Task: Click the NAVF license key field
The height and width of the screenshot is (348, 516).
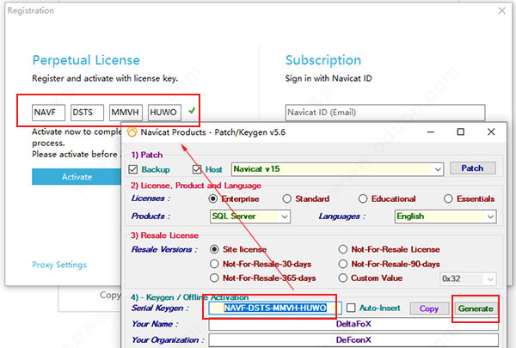Action: pyautogui.click(x=48, y=113)
